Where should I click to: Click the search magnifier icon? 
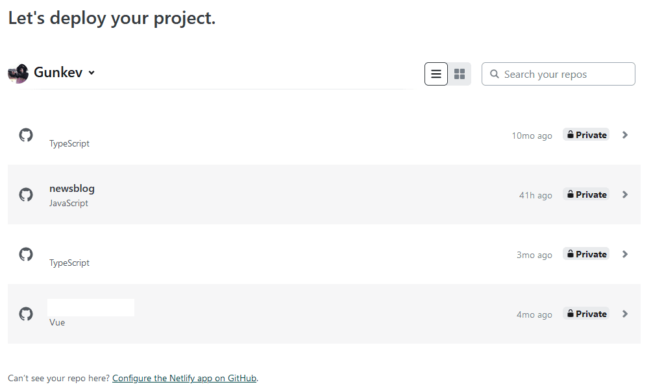495,74
